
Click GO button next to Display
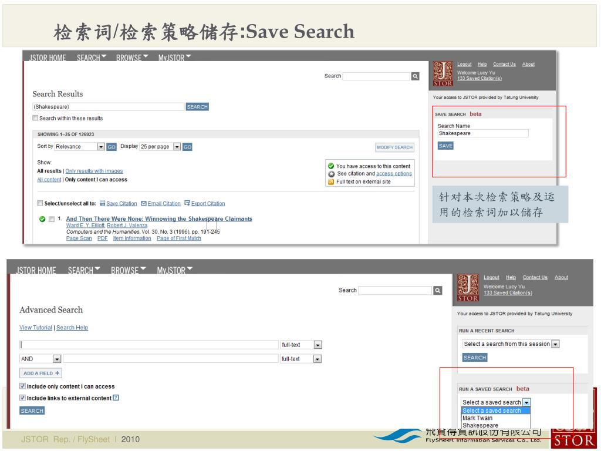tap(187, 147)
